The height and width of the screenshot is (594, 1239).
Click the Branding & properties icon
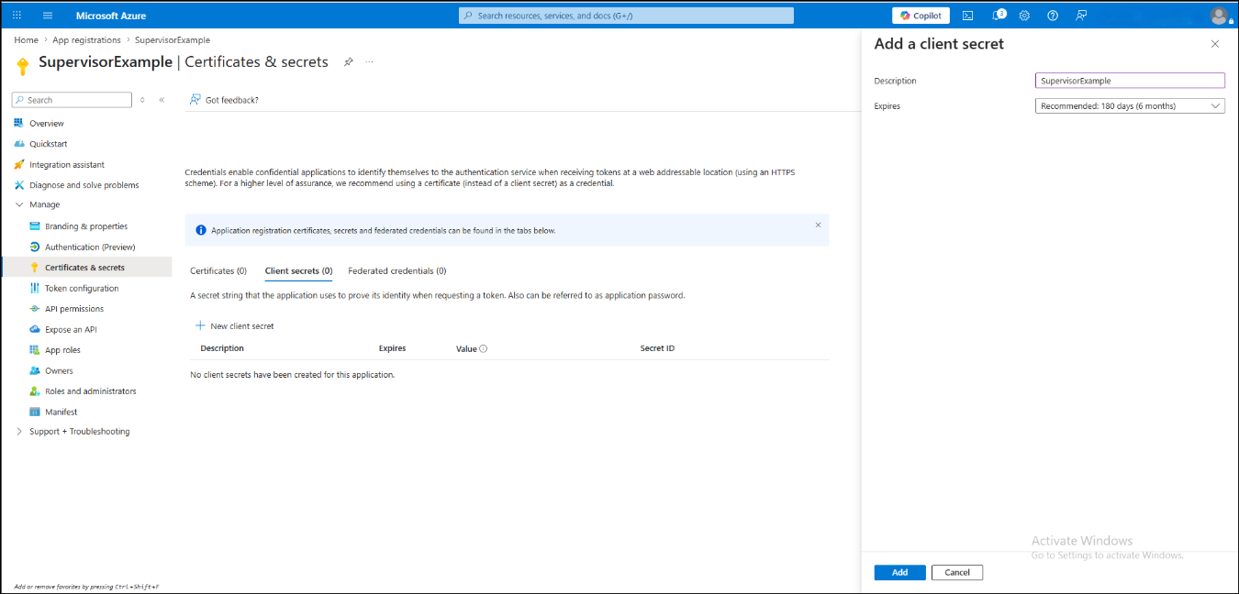click(35, 226)
